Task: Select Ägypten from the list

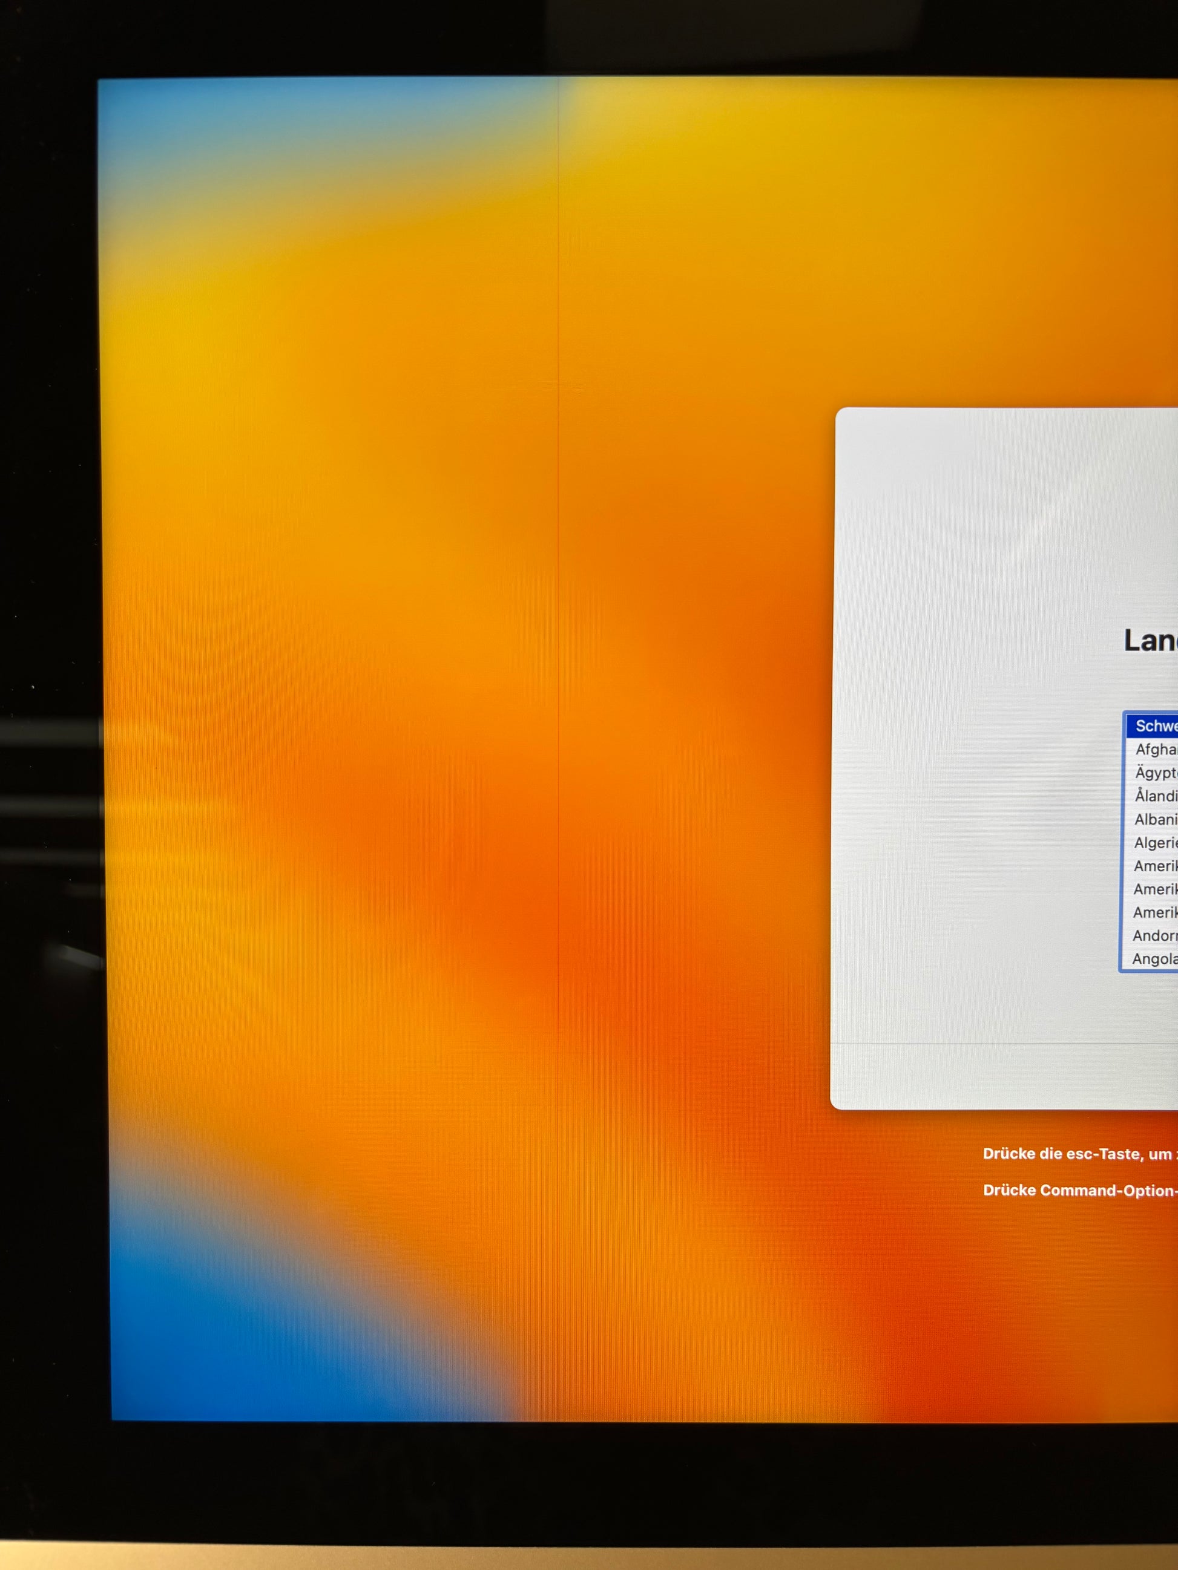Action: (x=1155, y=773)
